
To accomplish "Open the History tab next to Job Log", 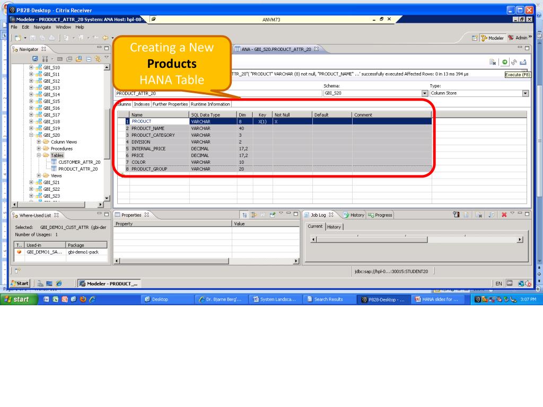I will click(x=354, y=215).
